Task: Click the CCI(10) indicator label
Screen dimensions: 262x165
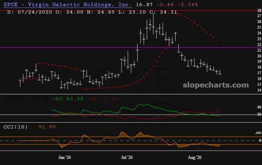Action: click(x=16, y=127)
